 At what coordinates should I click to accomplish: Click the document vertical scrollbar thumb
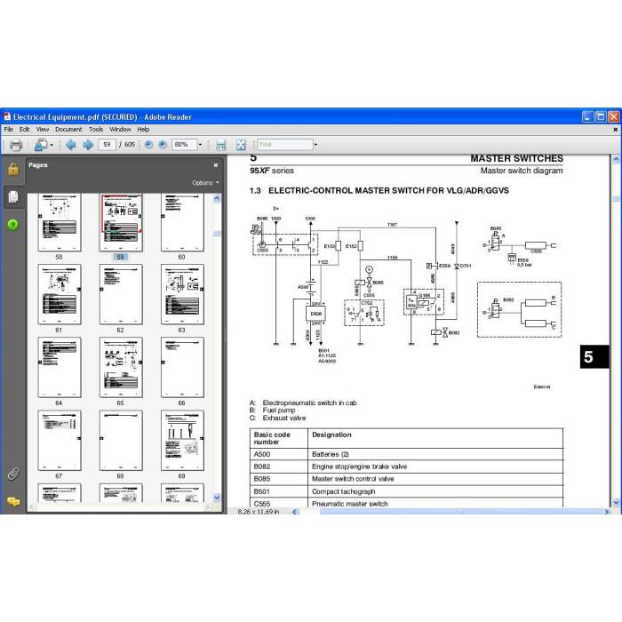[x=616, y=198]
